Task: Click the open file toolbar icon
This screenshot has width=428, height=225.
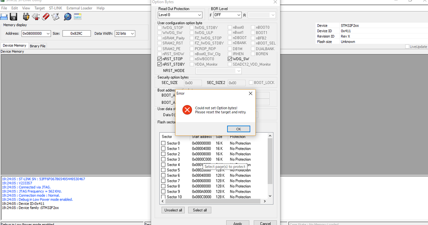Action: coord(4,17)
